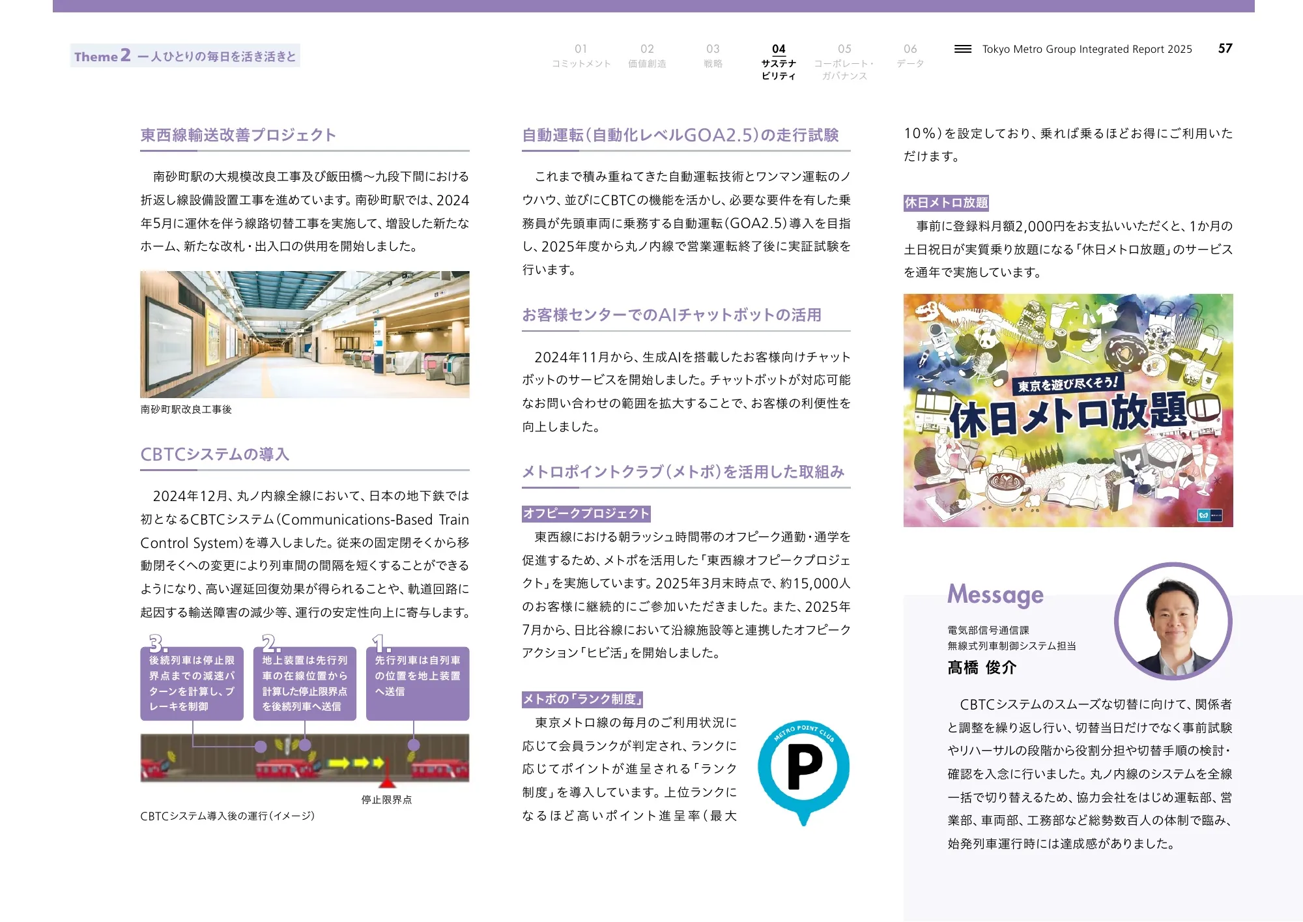Click CBTC diagram box 2 地上装置は先行列
This screenshot has width=1303, height=922.
305,683
